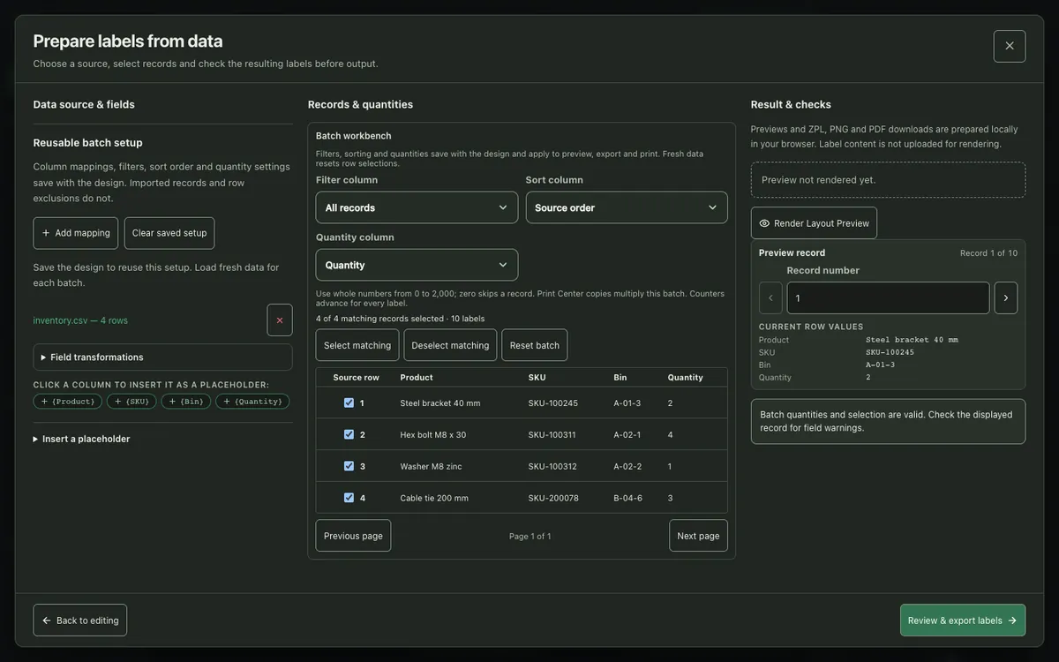Go to previous preview record arrow

pos(770,297)
